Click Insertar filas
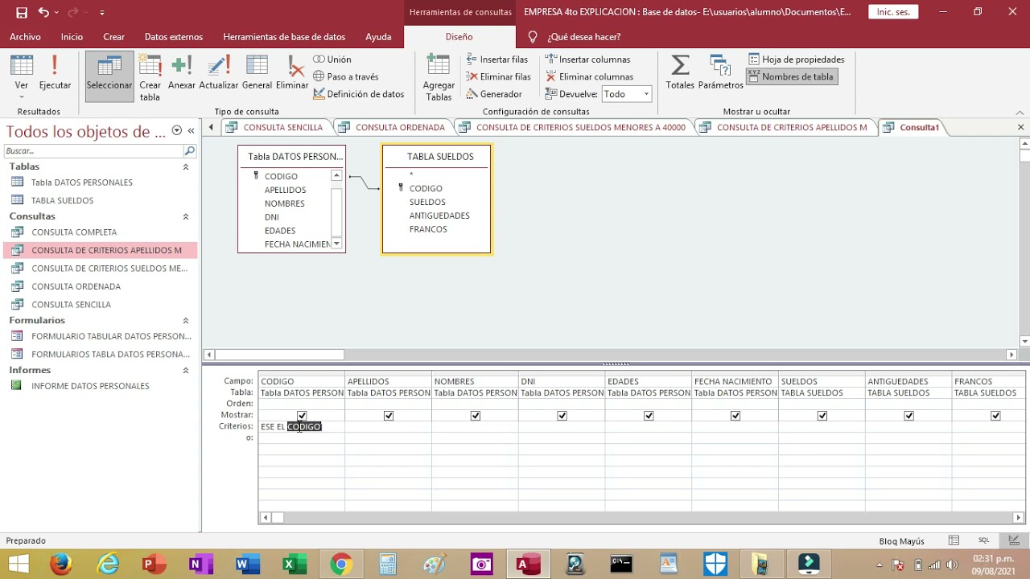Screen dimensions: 1030x579 click(497, 60)
